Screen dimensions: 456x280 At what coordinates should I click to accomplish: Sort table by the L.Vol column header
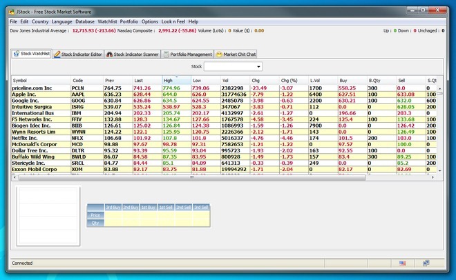click(x=323, y=81)
